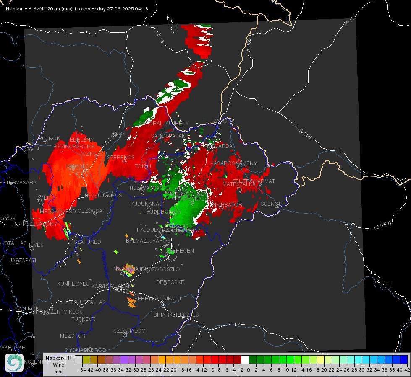Viewport: 411px width, 377px height.
Task: Click the swirl logo icon beside the legend
Action: tap(14, 363)
